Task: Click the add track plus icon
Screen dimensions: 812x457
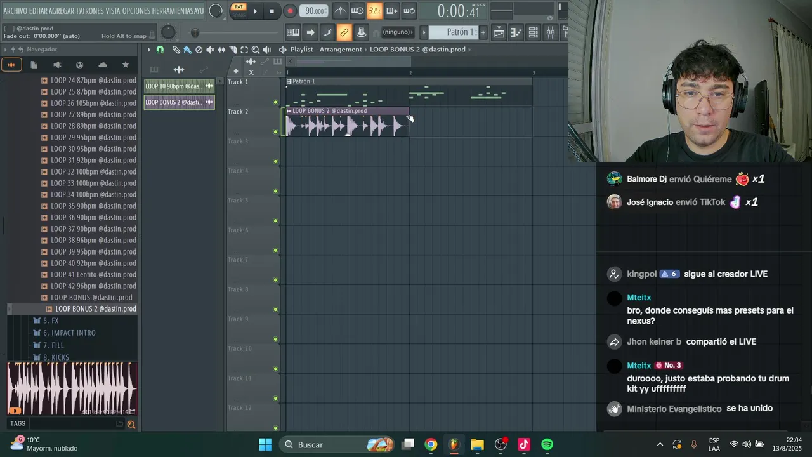Action: click(235, 72)
